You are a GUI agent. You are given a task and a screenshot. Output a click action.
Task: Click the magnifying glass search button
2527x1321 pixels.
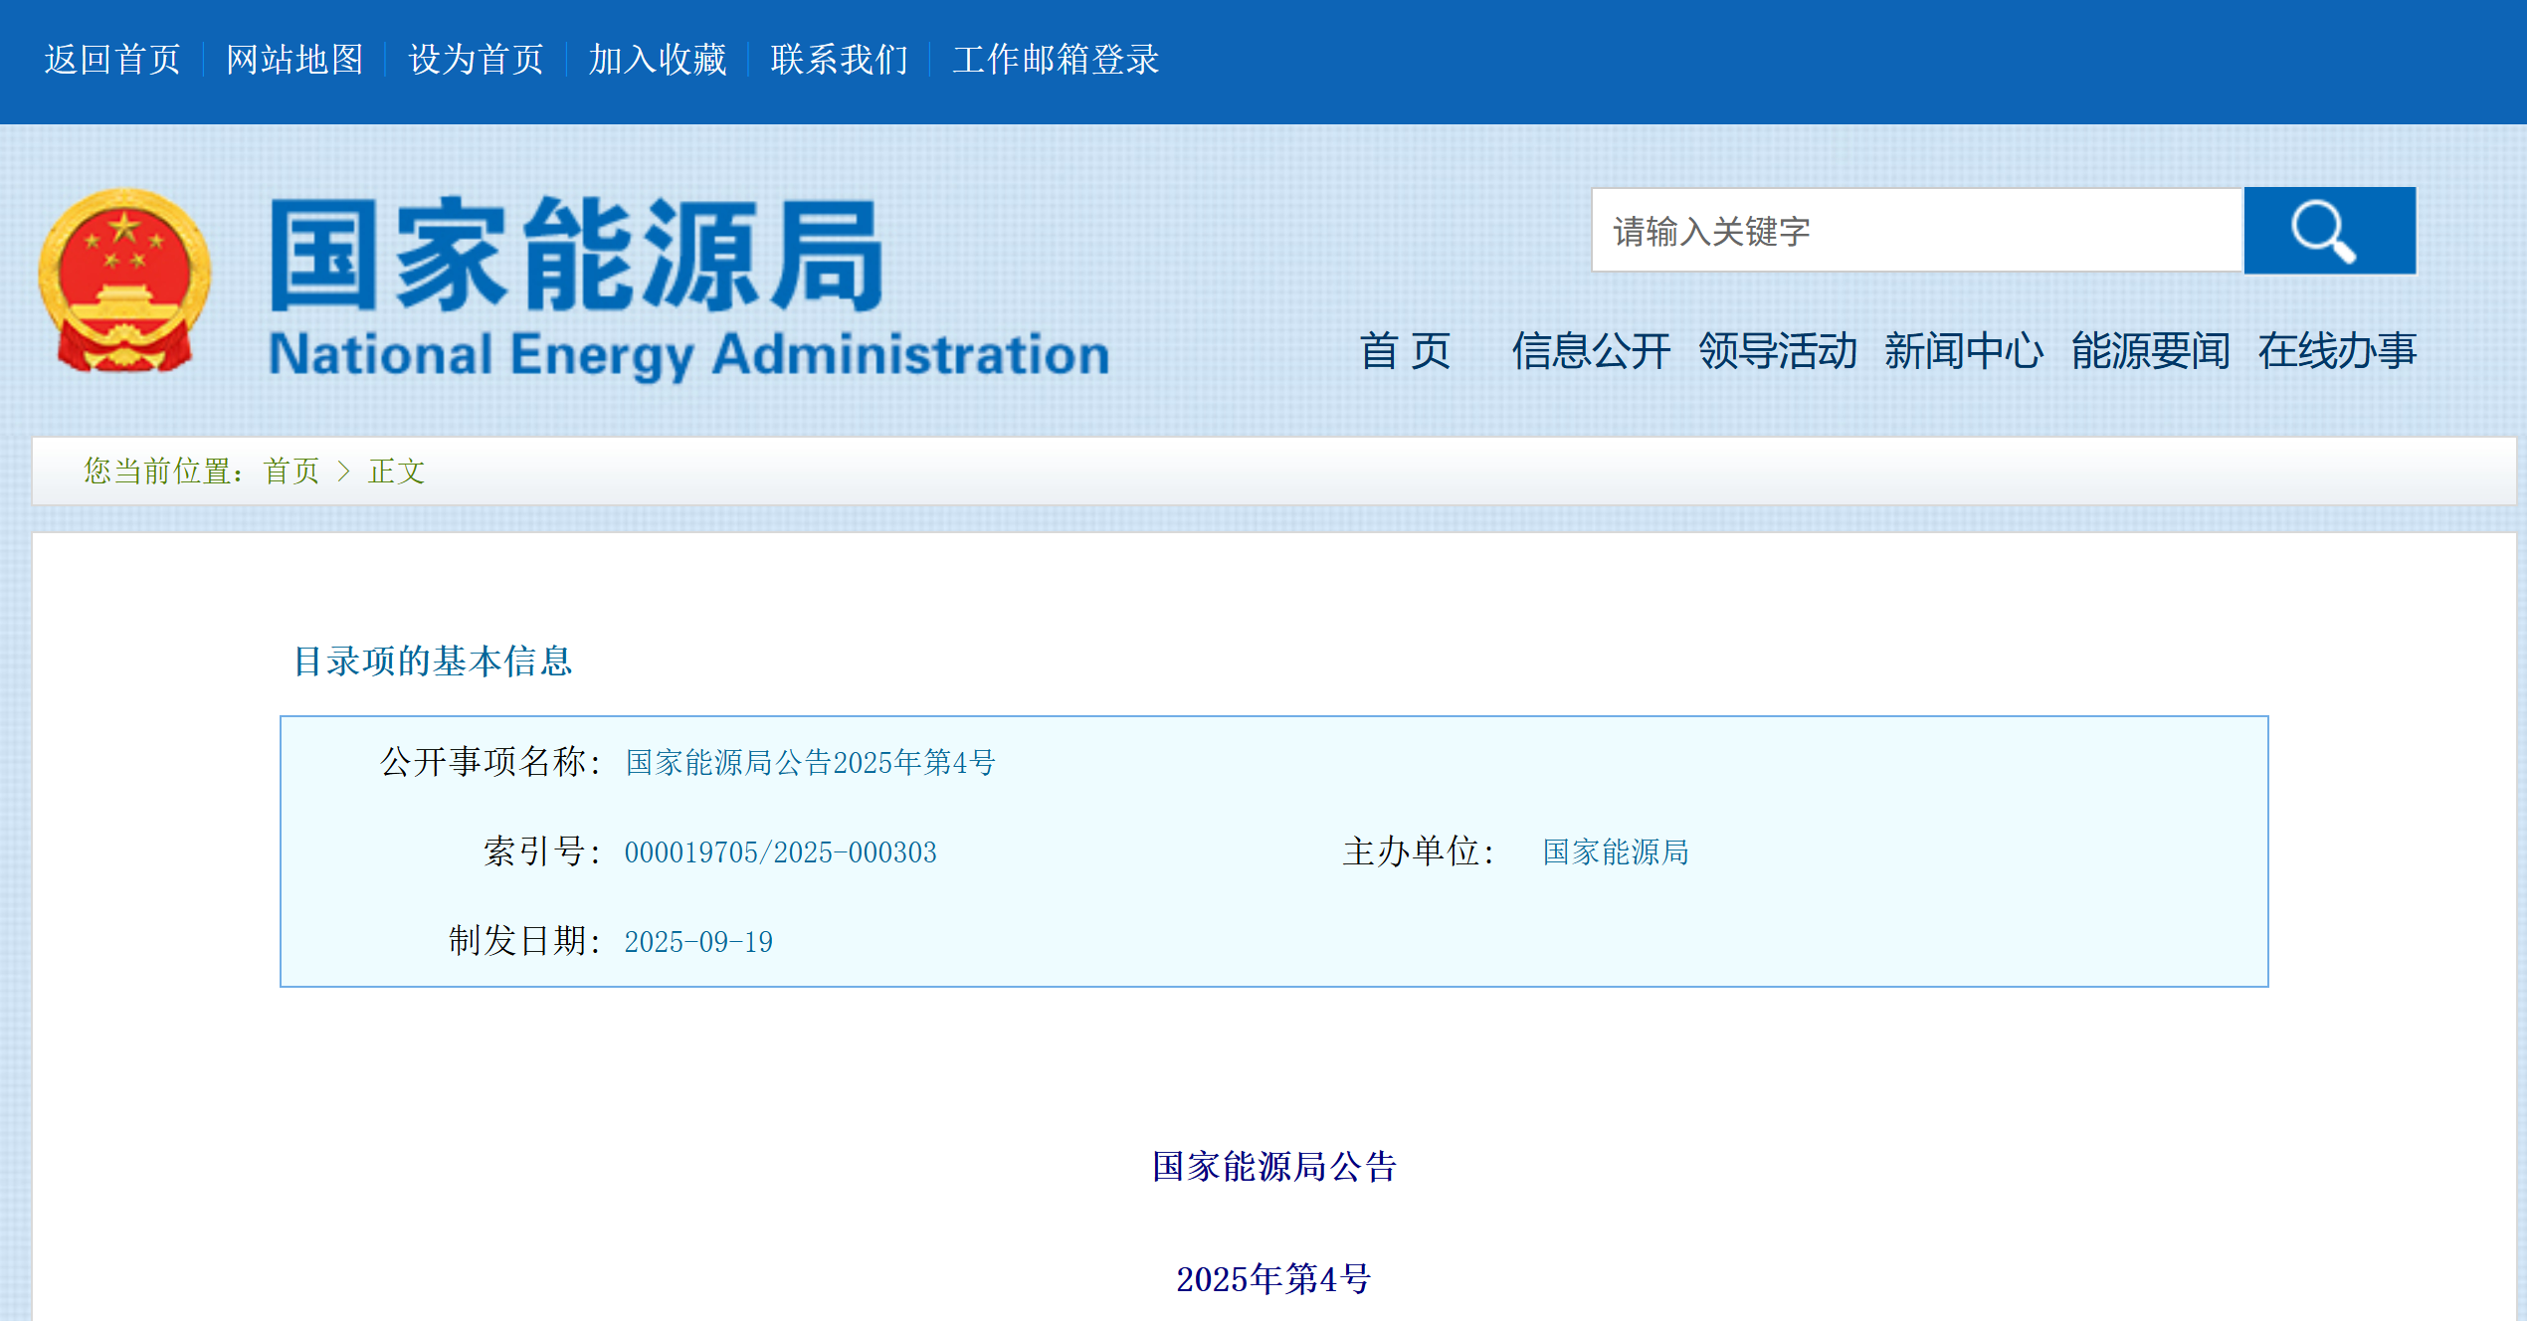click(x=2328, y=230)
